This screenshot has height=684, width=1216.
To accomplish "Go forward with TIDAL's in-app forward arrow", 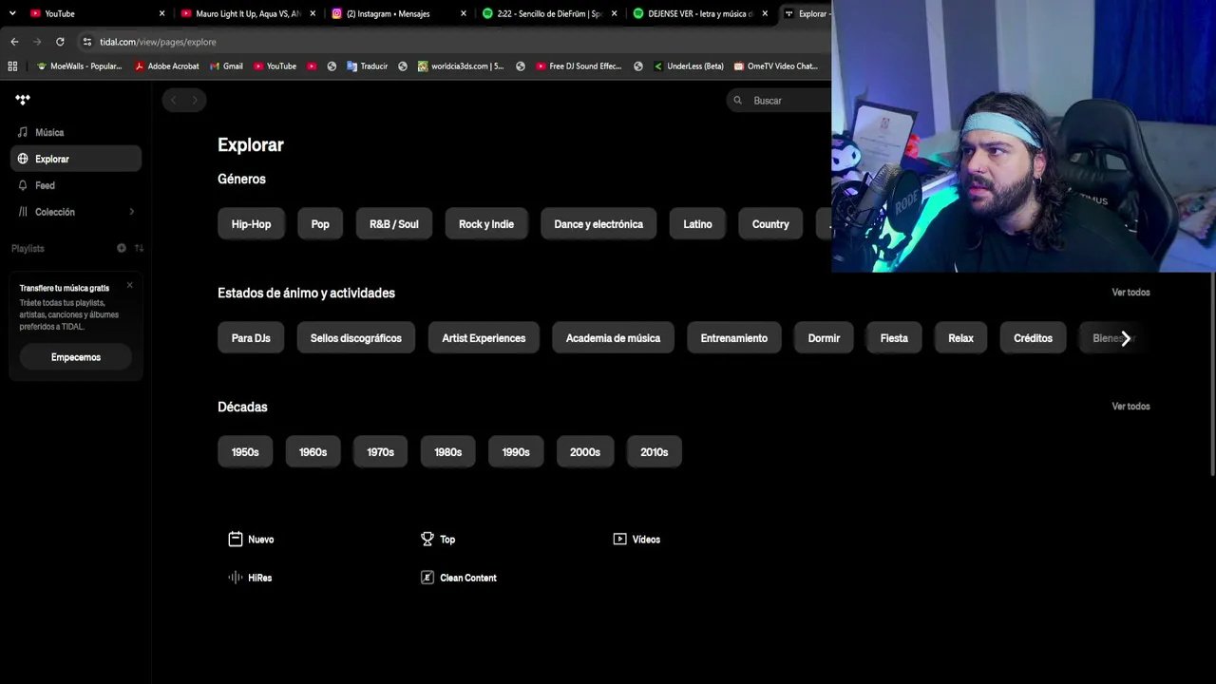I will 195,100.
